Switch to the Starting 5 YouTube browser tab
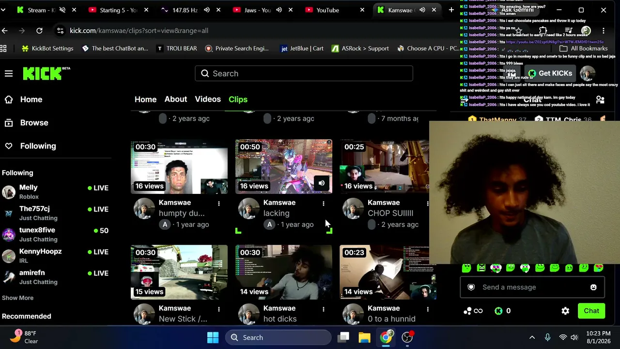This screenshot has width=620, height=349. pyautogui.click(x=118, y=10)
